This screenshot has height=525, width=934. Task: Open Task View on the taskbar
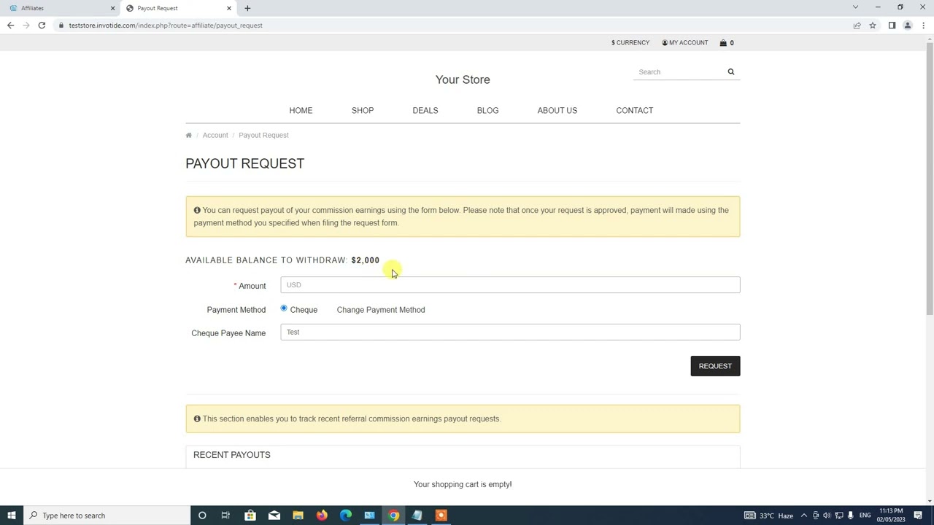tap(225, 516)
